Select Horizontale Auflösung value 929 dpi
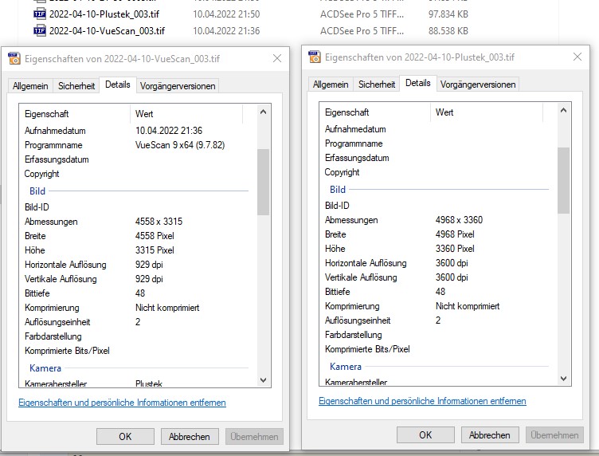This screenshot has height=456, width=599. point(149,265)
